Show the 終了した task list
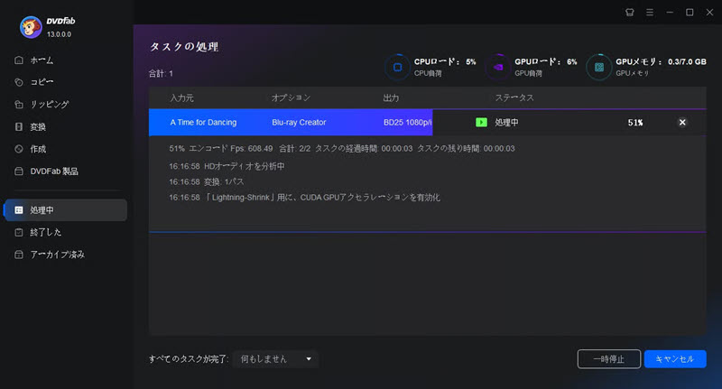 (x=45, y=232)
